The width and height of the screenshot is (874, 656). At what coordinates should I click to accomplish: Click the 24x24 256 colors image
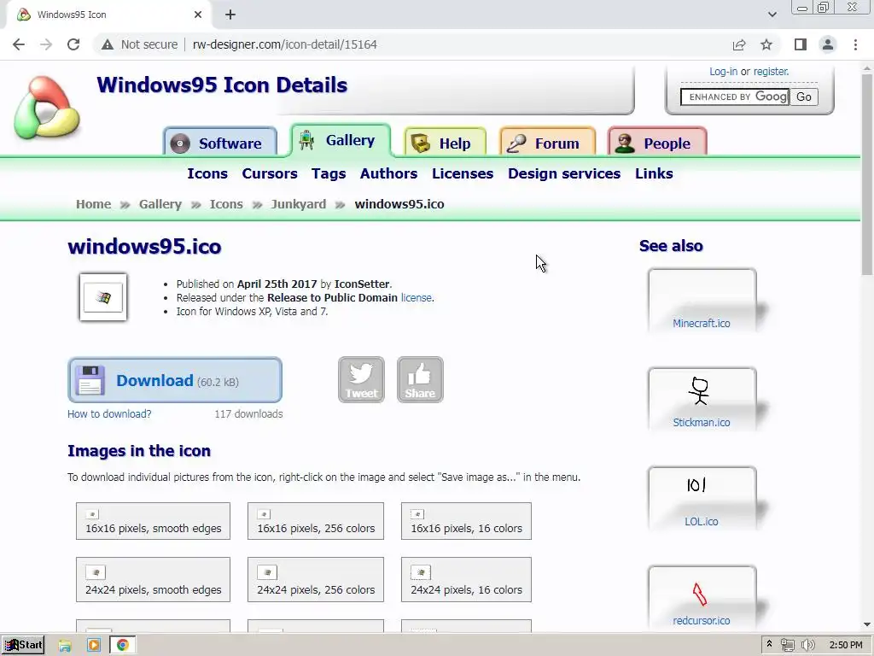pos(267,572)
